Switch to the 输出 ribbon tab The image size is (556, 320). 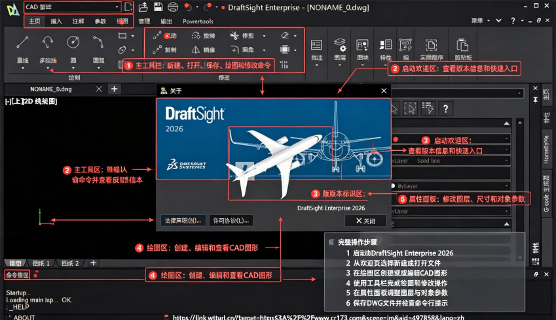166,21
